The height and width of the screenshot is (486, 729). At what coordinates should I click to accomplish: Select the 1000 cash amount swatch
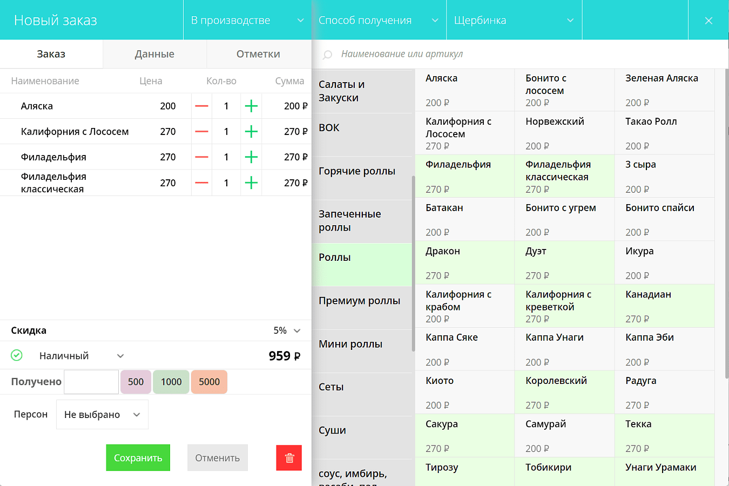171,382
